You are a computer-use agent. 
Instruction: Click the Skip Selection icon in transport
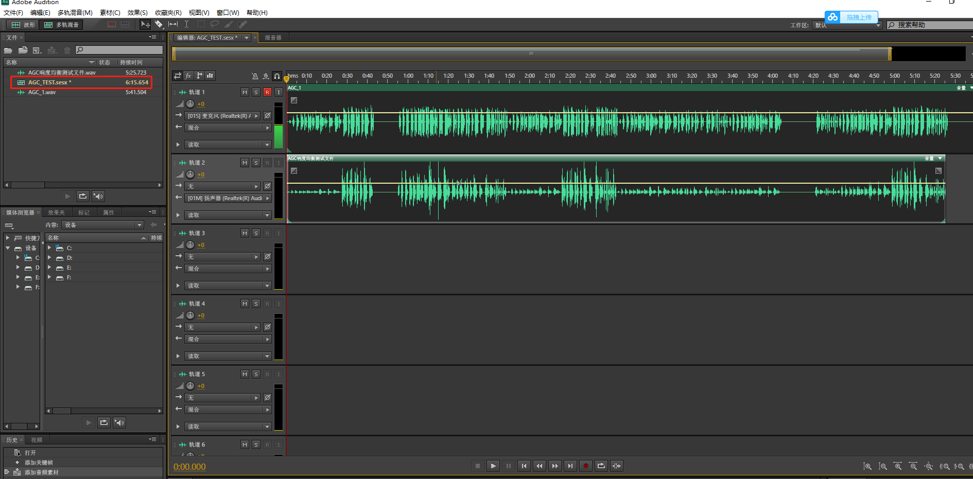(x=617, y=466)
